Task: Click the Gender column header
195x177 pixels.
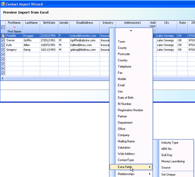Action: (x=64, y=27)
